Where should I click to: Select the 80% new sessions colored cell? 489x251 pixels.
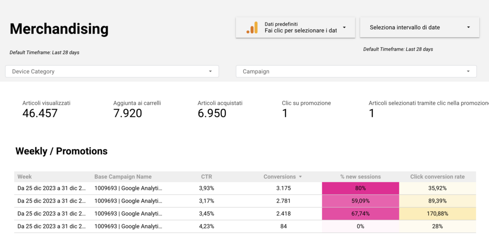tap(361, 188)
